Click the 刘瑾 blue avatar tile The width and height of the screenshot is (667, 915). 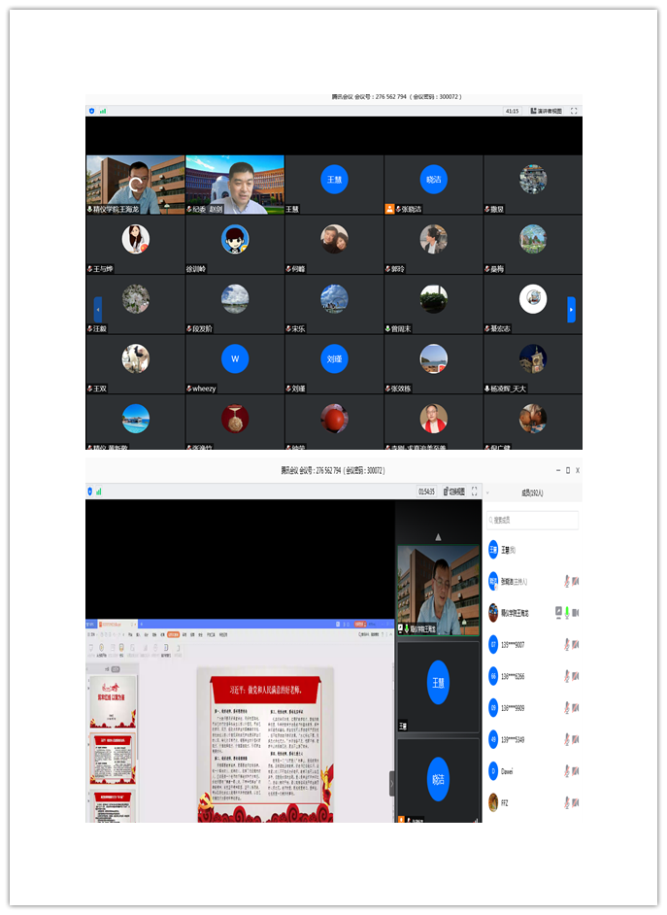(x=334, y=358)
